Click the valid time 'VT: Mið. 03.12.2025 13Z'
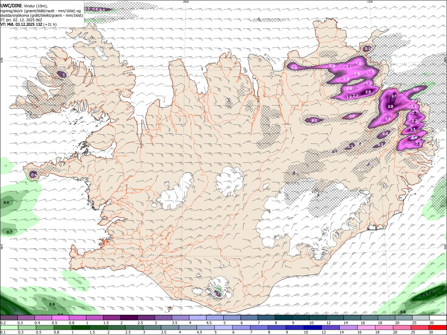The height and width of the screenshot is (335, 447). tap(21, 24)
